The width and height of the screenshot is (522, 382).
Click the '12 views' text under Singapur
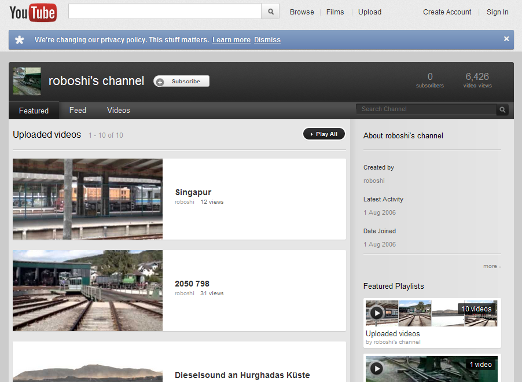point(212,202)
